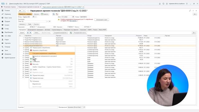
Task: Open the Довідники section in sidebar
Action: point(8,54)
